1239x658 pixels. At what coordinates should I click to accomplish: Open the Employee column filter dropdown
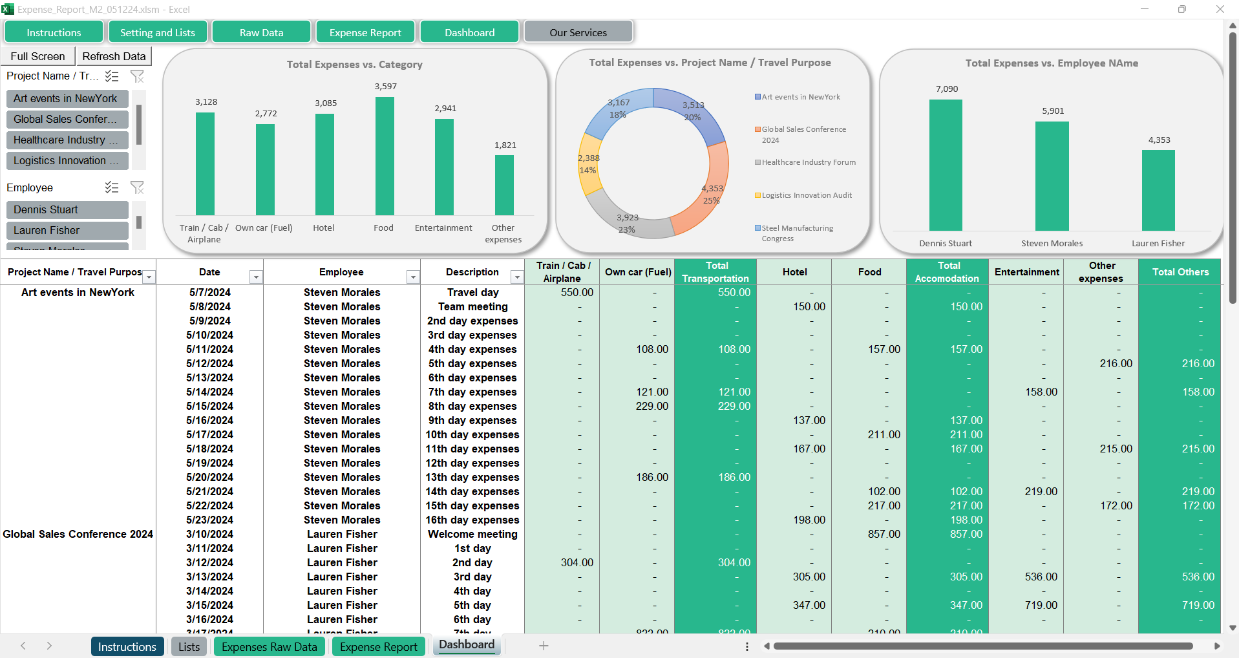tap(413, 277)
